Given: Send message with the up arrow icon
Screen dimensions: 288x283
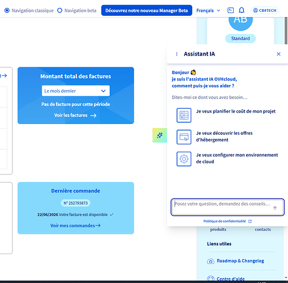Looking at the screenshot, I should tap(275, 208).
